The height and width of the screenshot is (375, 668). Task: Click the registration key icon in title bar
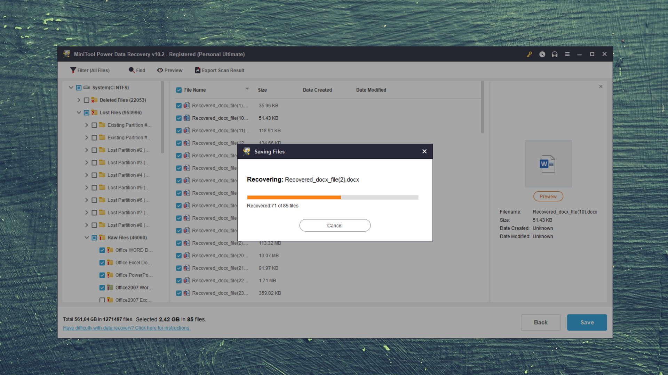coord(529,54)
